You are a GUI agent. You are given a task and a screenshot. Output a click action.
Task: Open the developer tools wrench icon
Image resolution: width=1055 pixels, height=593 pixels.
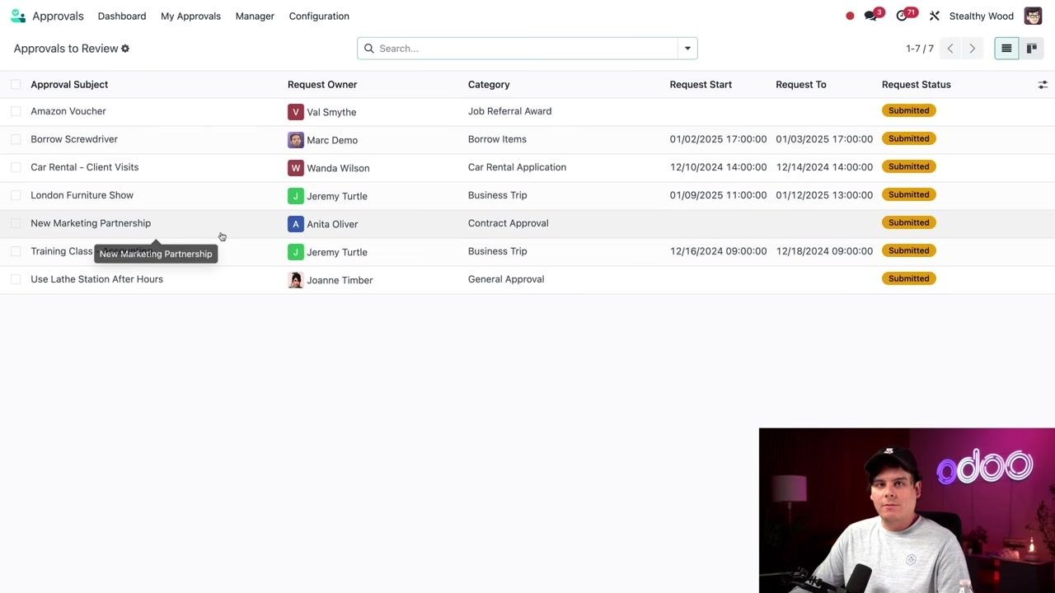click(x=935, y=16)
